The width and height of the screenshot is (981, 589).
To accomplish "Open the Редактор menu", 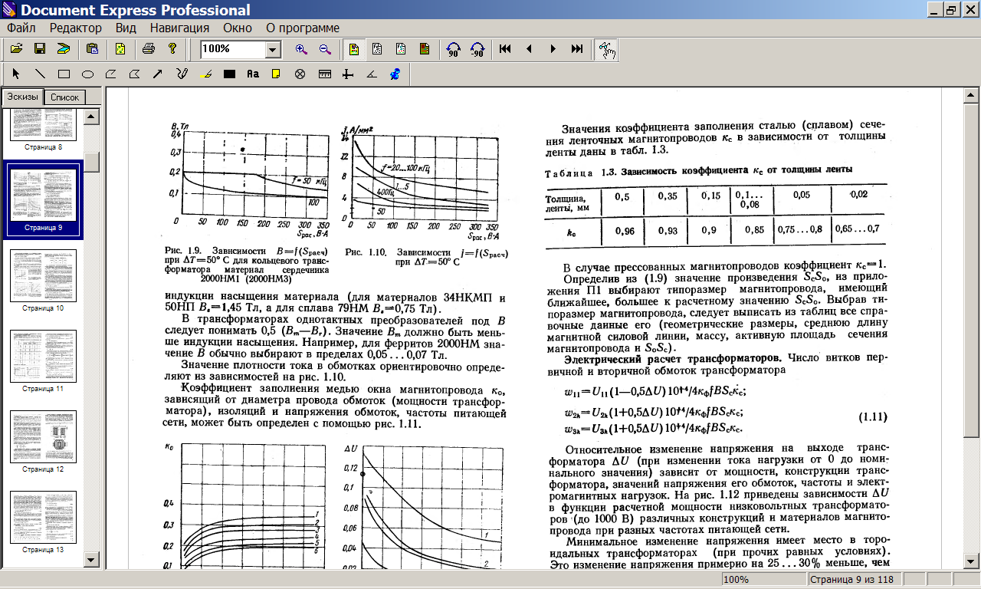I will tap(75, 28).
